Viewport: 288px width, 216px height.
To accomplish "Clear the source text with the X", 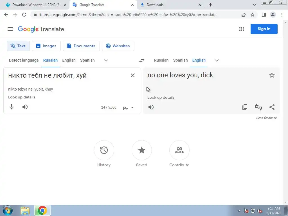I will [x=133, y=75].
